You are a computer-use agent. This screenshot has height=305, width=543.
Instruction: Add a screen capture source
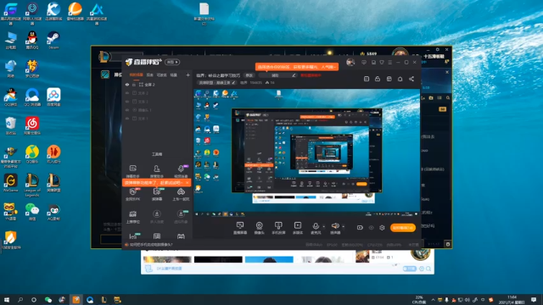pos(240,228)
